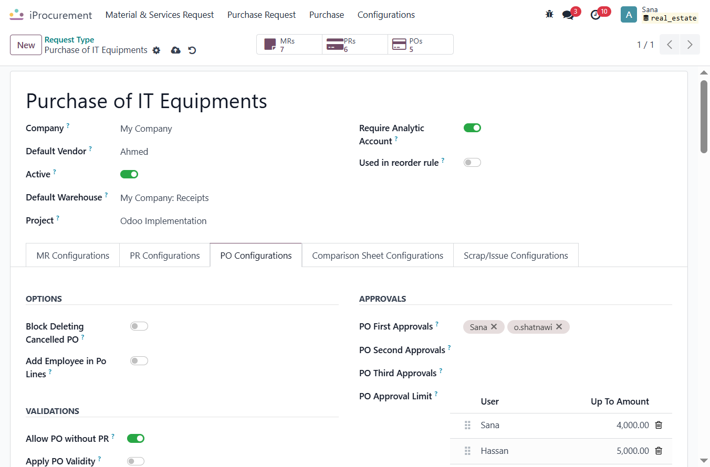Image resolution: width=710 pixels, height=467 pixels.
Task: Switch to PR Configurations tab
Action: (165, 256)
